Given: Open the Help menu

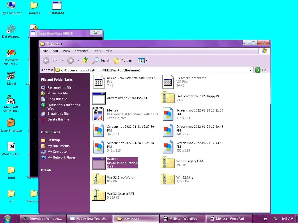Looking at the screenshot, I should coord(109,51).
